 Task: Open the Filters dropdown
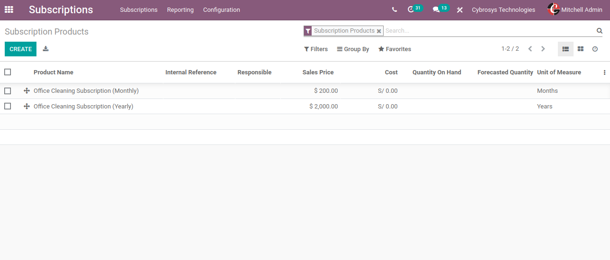point(316,49)
